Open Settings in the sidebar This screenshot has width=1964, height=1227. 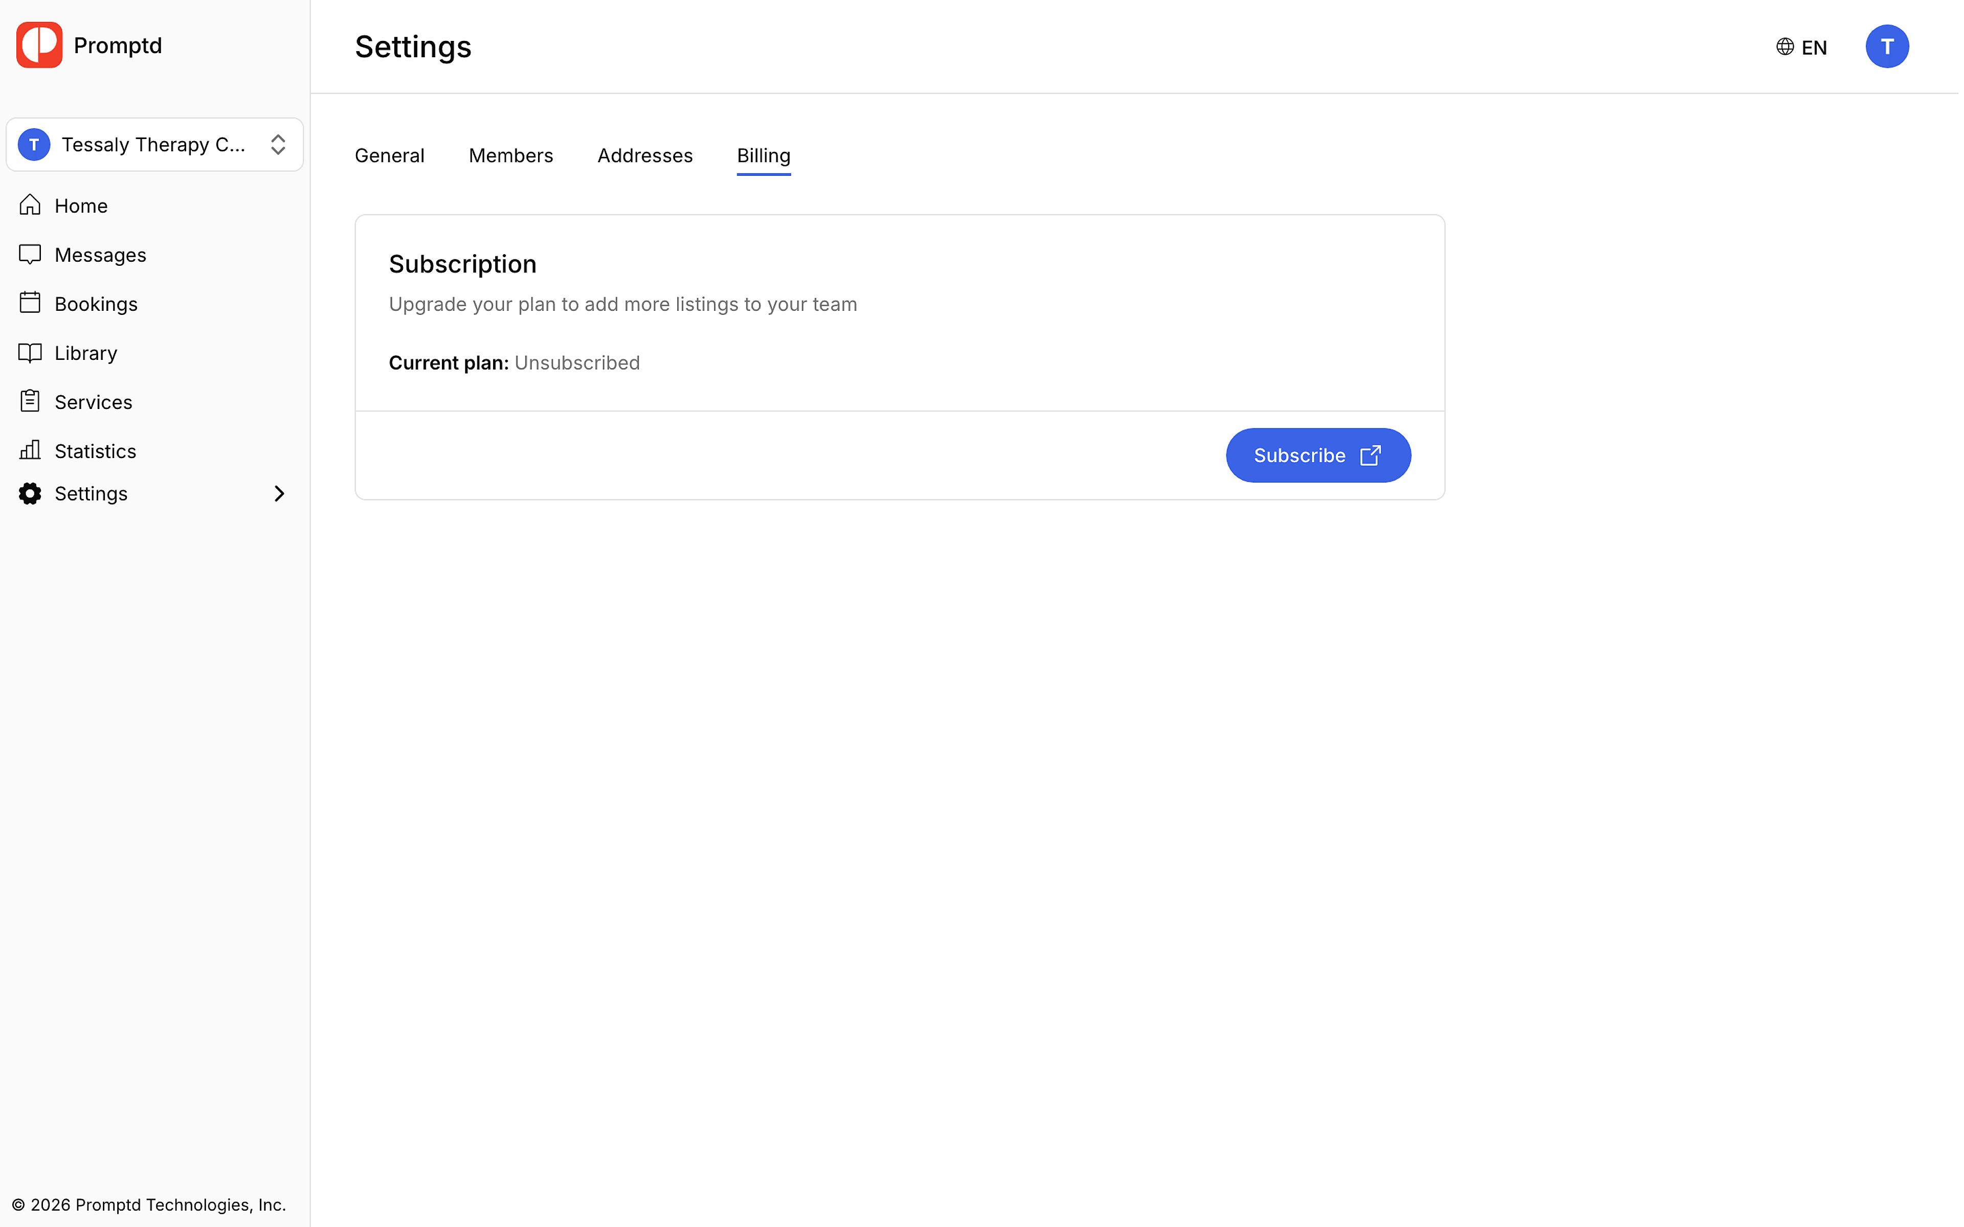155,494
